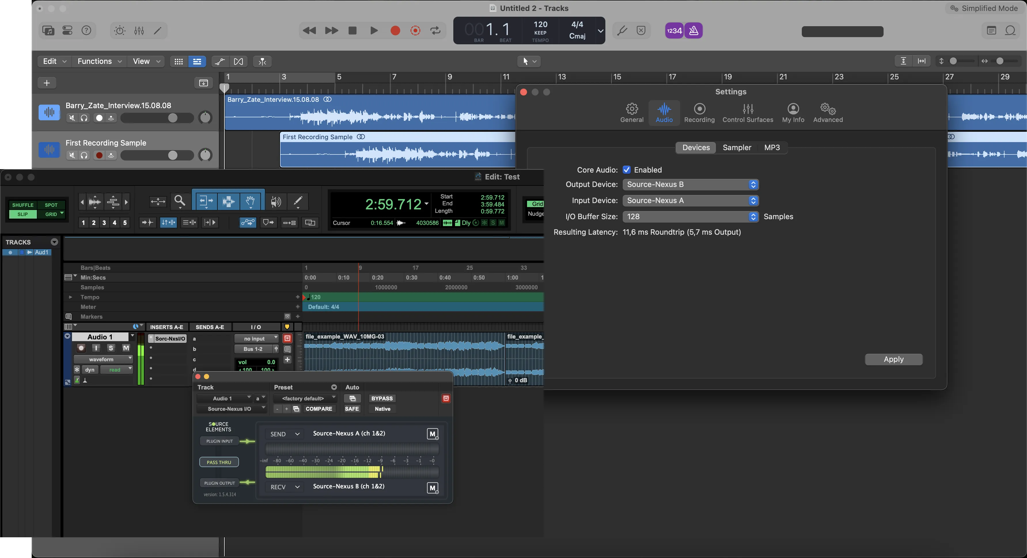Open Output Device dropdown Source-Nexus B

click(690, 184)
